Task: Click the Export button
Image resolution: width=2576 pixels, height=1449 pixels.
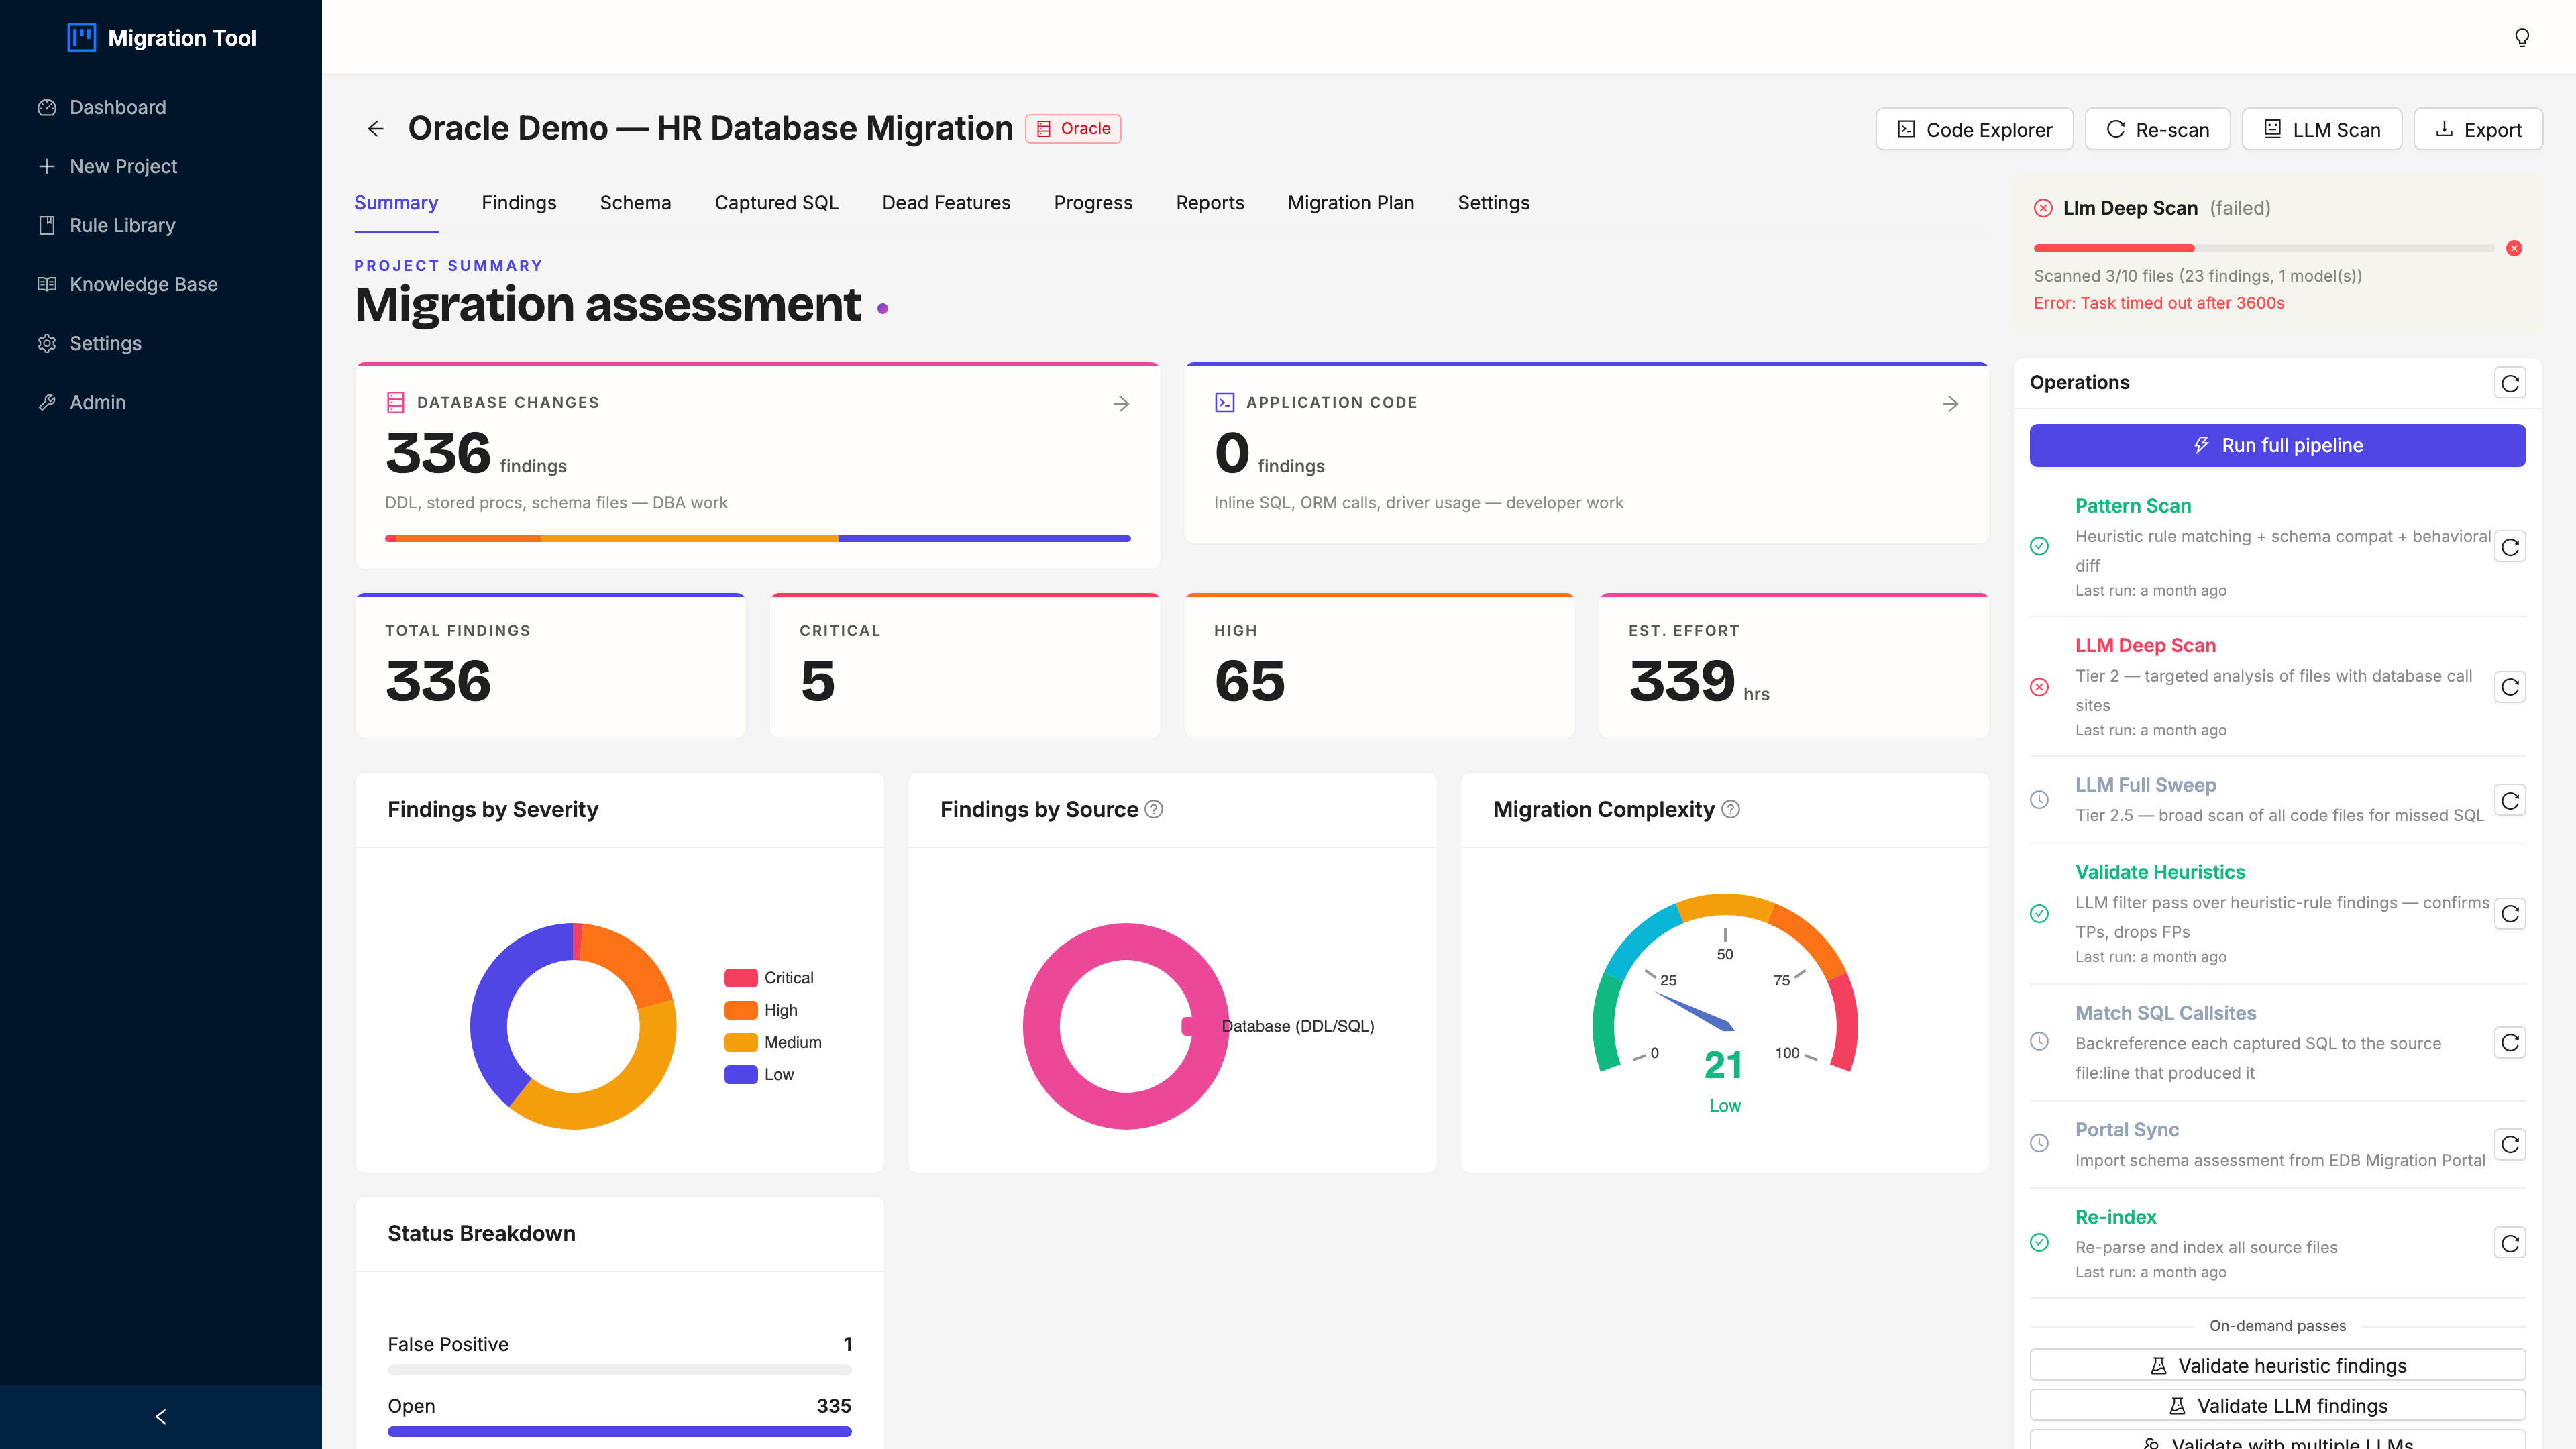Action: click(2477, 129)
